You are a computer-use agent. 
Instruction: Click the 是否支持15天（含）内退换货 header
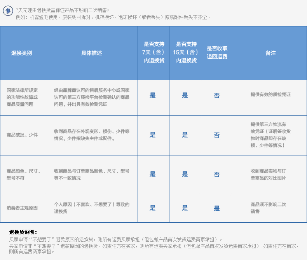[x=185, y=52]
